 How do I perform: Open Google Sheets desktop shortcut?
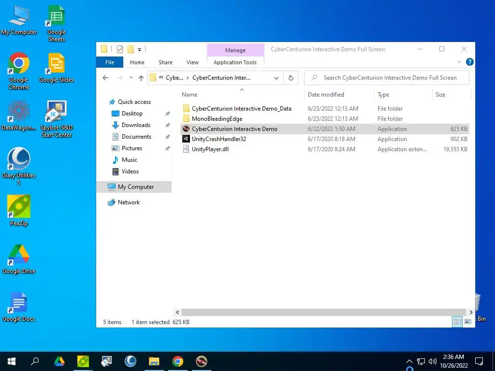56,23
